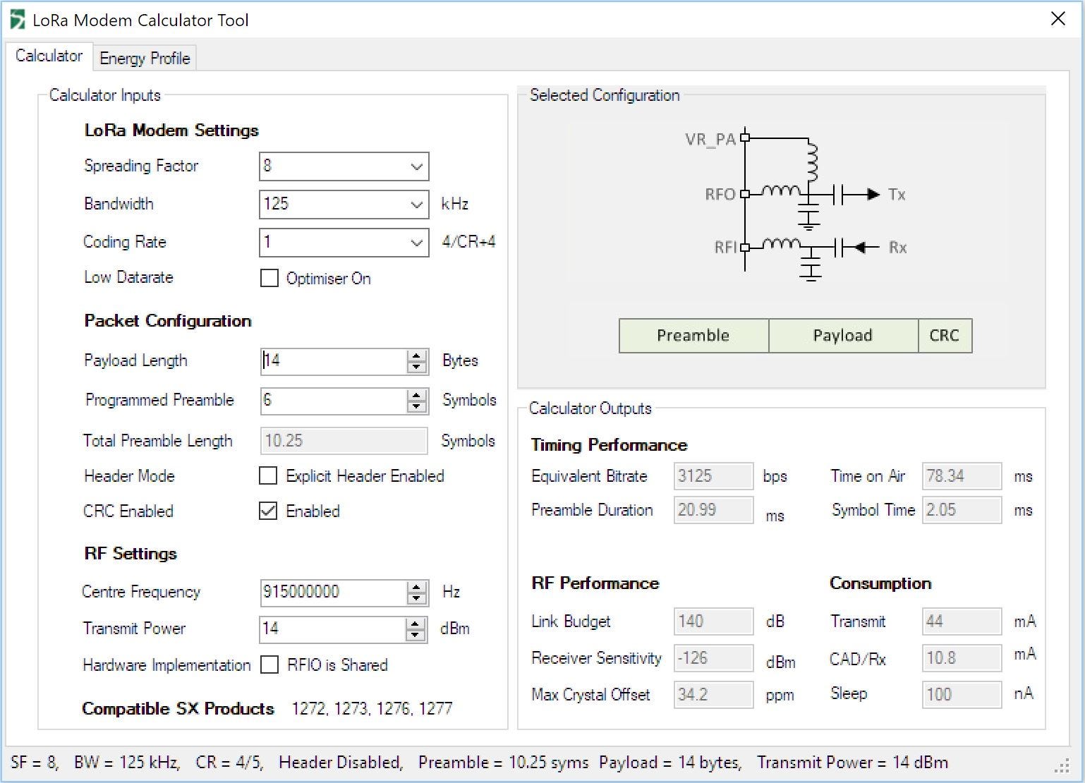Click the Preamble block in packet diagram
The image size is (1085, 783).
[x=693, y=336]
